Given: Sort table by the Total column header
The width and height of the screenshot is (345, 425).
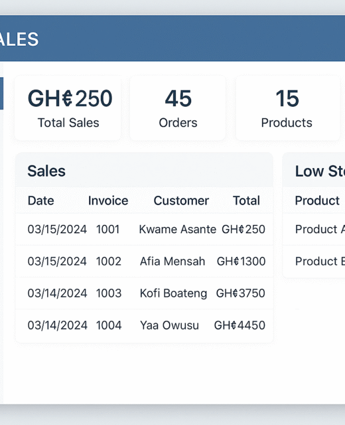Looking at the screenshot, I should 246,201.
